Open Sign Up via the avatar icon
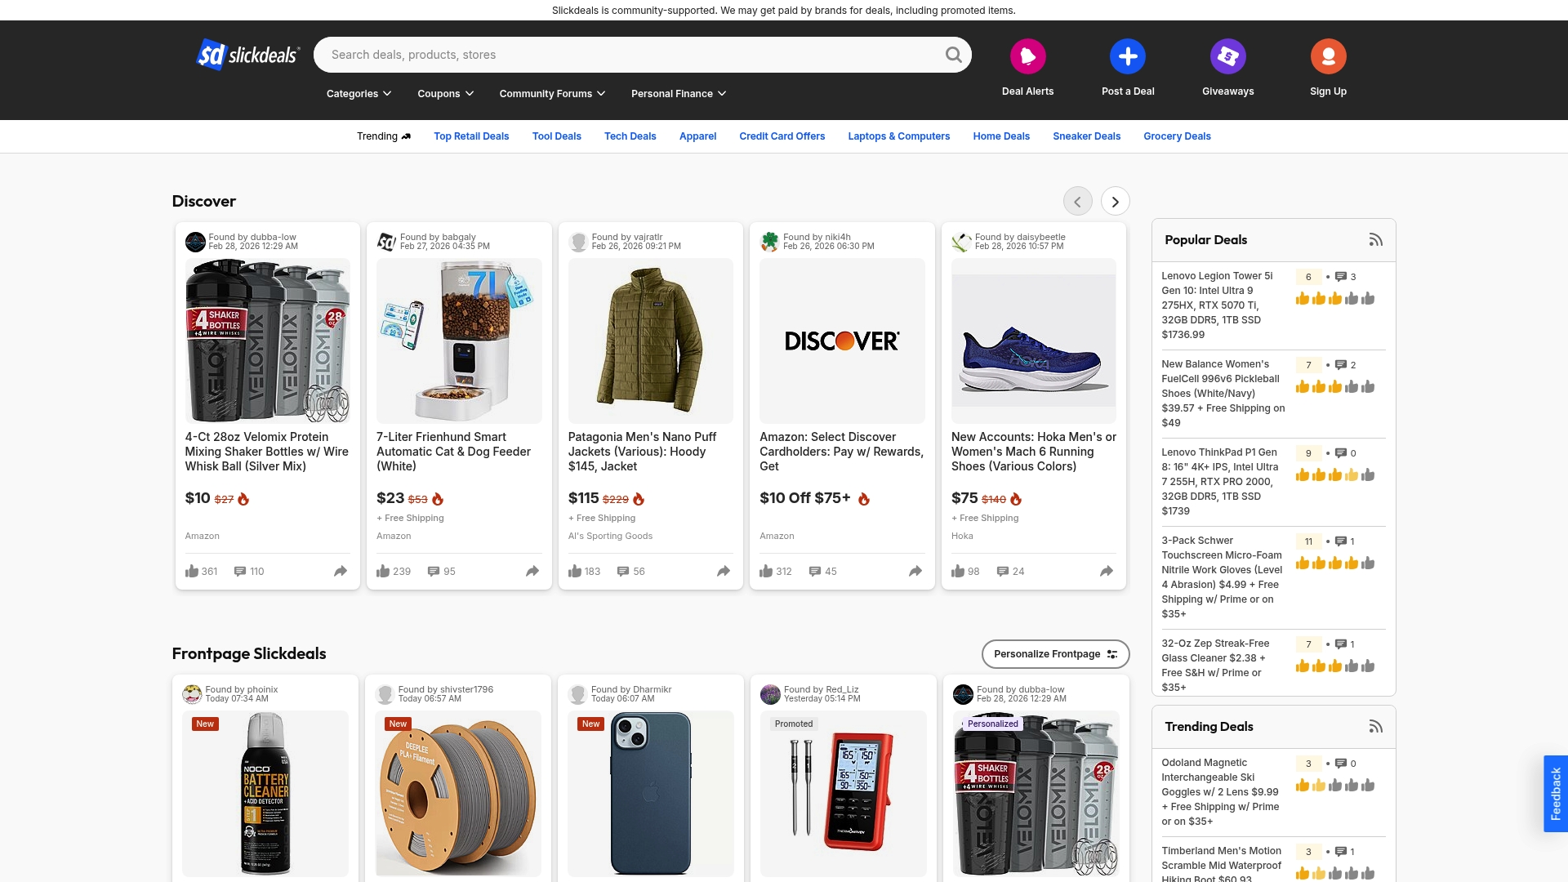The height and width of the screenshot is (882, 1568). pyautogui.click(x=1328, y=56)
